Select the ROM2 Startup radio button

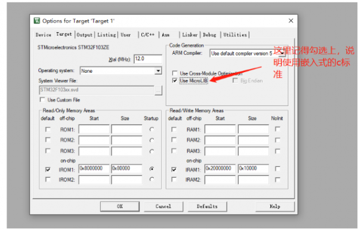point(152,140)
